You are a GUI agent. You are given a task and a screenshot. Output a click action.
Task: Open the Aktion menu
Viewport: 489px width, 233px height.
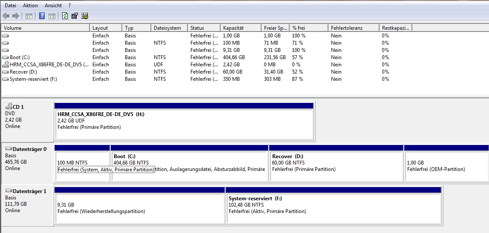click(30, 6)
